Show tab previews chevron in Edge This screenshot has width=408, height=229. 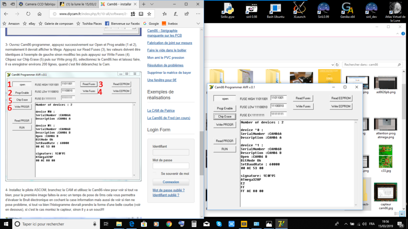click(152, 4)
